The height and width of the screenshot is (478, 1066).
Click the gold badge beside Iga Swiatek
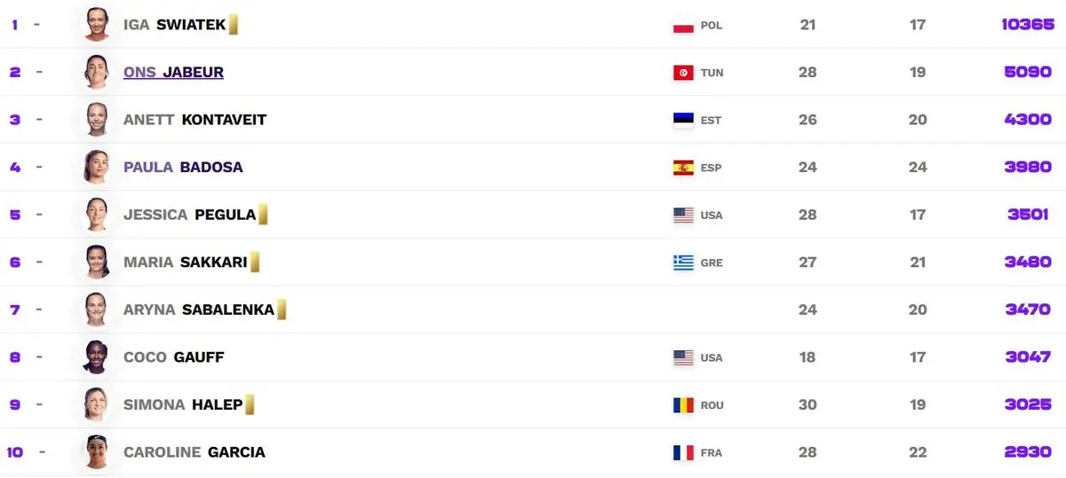[234, 24]
